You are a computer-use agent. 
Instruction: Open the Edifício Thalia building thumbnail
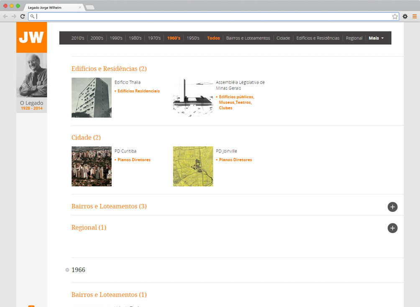pyautogui.click(x=92, y=98)
